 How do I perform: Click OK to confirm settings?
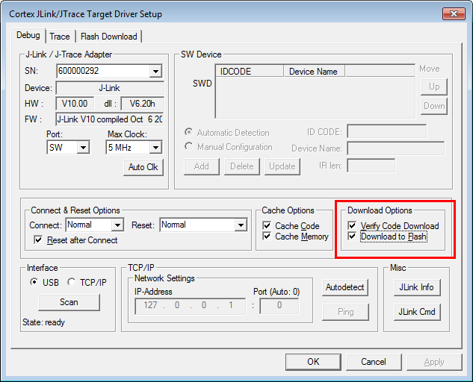pos(313,362)
